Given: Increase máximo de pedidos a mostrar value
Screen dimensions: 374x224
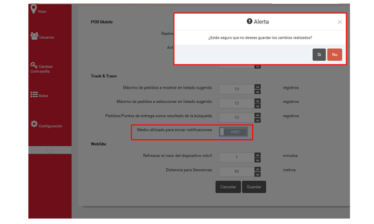Looking at the screenshot, I should click(x=258, y=85).
